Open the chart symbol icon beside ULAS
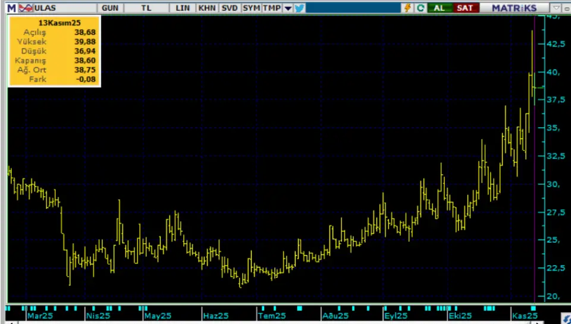Viewport: 571px width, 324px height. click(x=24, y=8)
